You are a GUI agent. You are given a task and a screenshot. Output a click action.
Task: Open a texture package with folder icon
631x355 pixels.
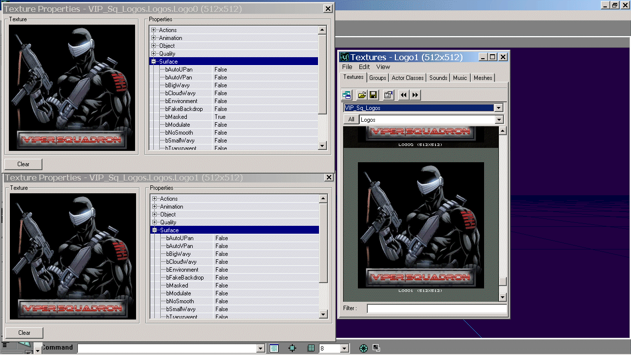click(x=362, y=95)
